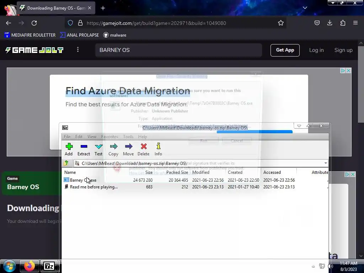Image resolution: width=364 pixels, height=273 pixels.
Task: Click the Sign up link
Action: pos(343,50)
